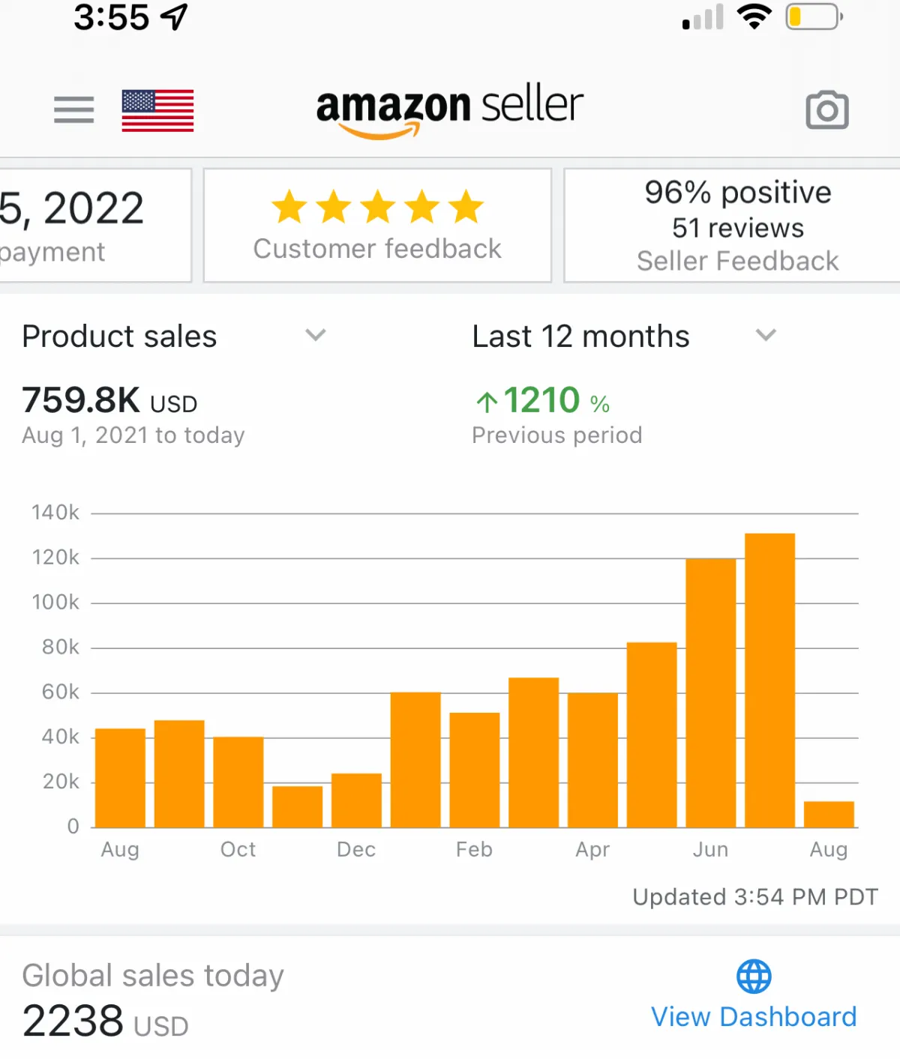Tap the five-star rating icons
This screenshot has height=1059, width=900.
coord(377,207)
